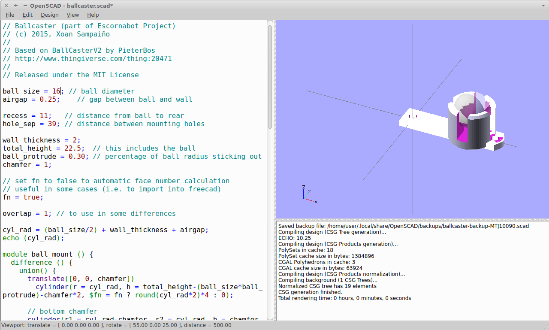Viewport: 549px width, 330px height.
Task: Click 'CSG generation finished.' console line
Action: pyautogui.click(x=310, y=292)
